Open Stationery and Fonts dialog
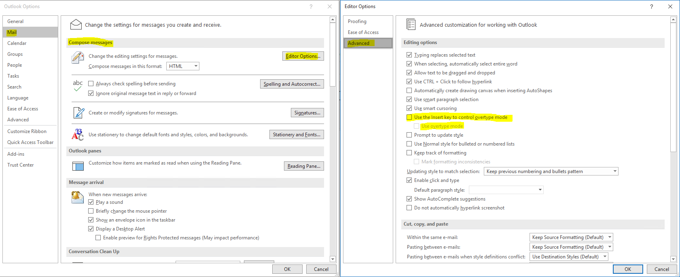 point(297,135)
